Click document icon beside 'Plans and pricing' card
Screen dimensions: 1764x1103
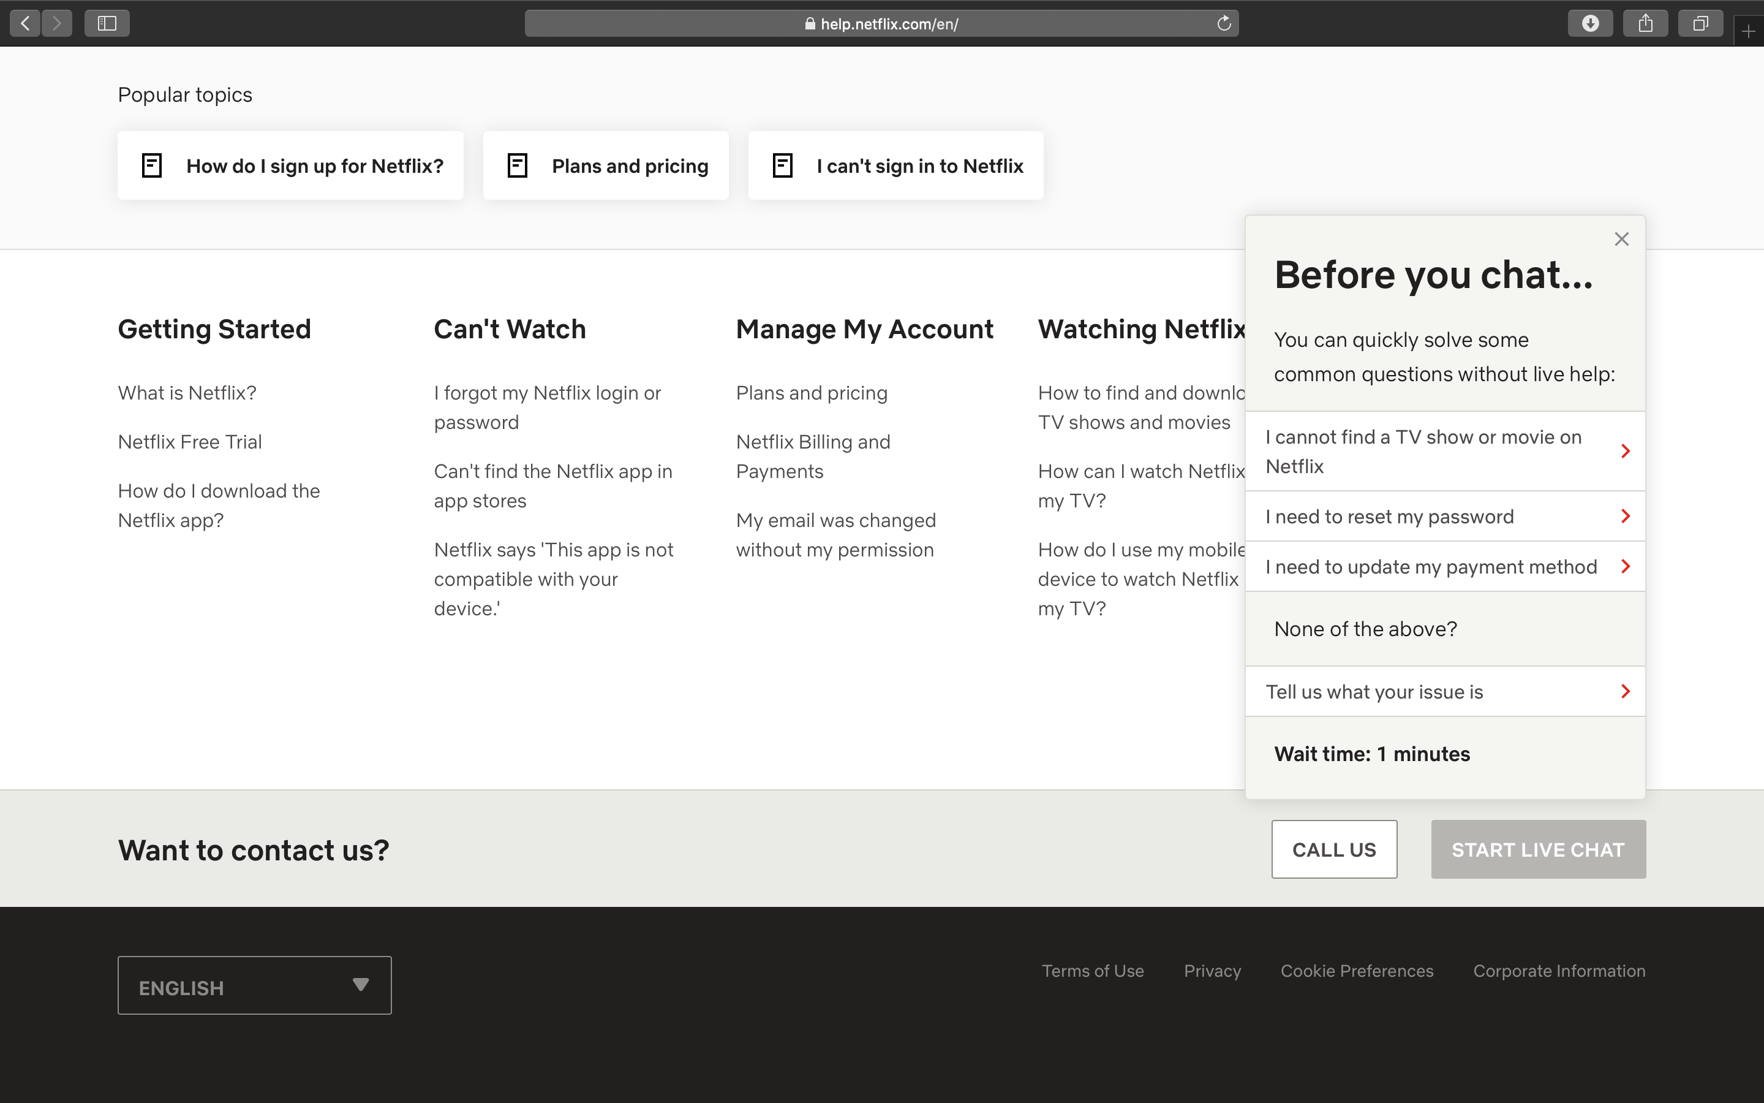(517, 165)
